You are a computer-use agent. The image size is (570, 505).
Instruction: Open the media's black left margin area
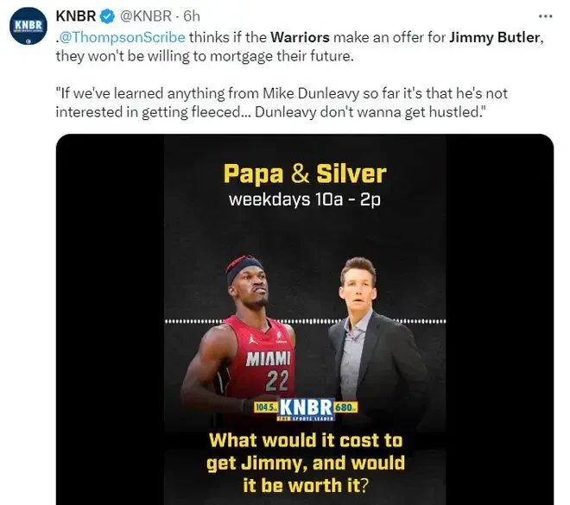click(110, 319)
